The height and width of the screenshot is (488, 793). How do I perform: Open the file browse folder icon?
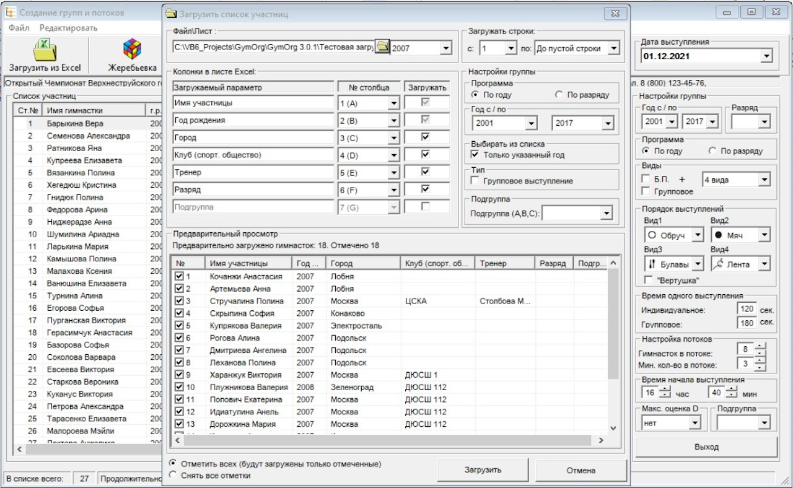click(382, 48)
